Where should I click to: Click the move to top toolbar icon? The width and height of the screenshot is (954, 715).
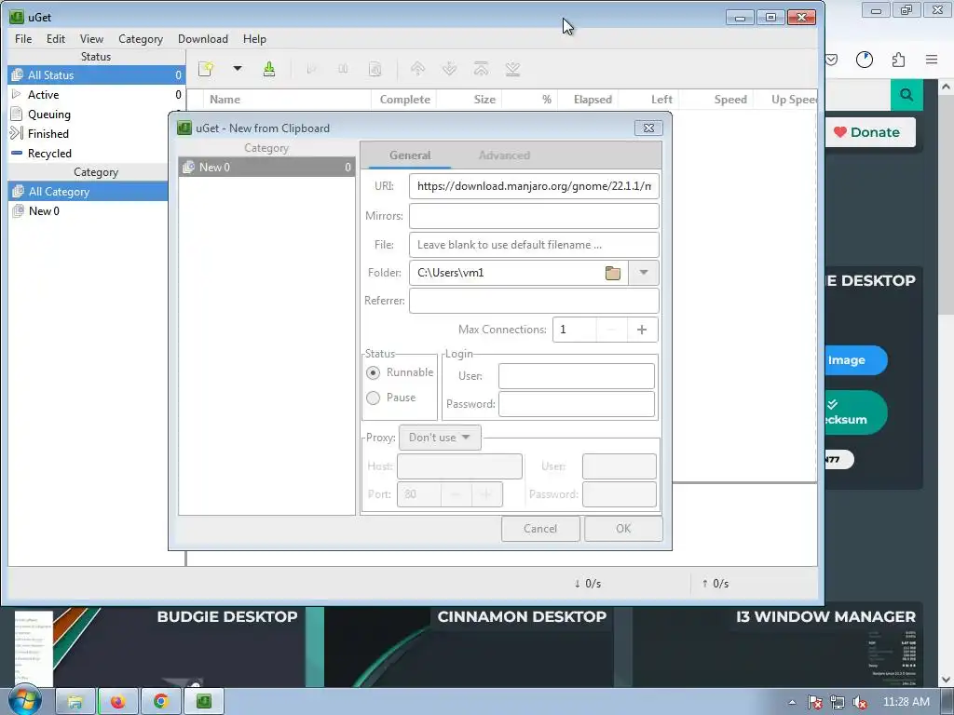(482, 69)
